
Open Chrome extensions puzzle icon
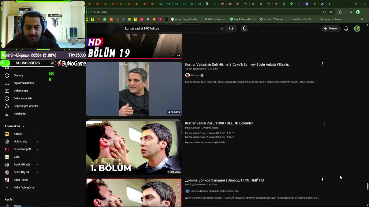tap(341, 12)
